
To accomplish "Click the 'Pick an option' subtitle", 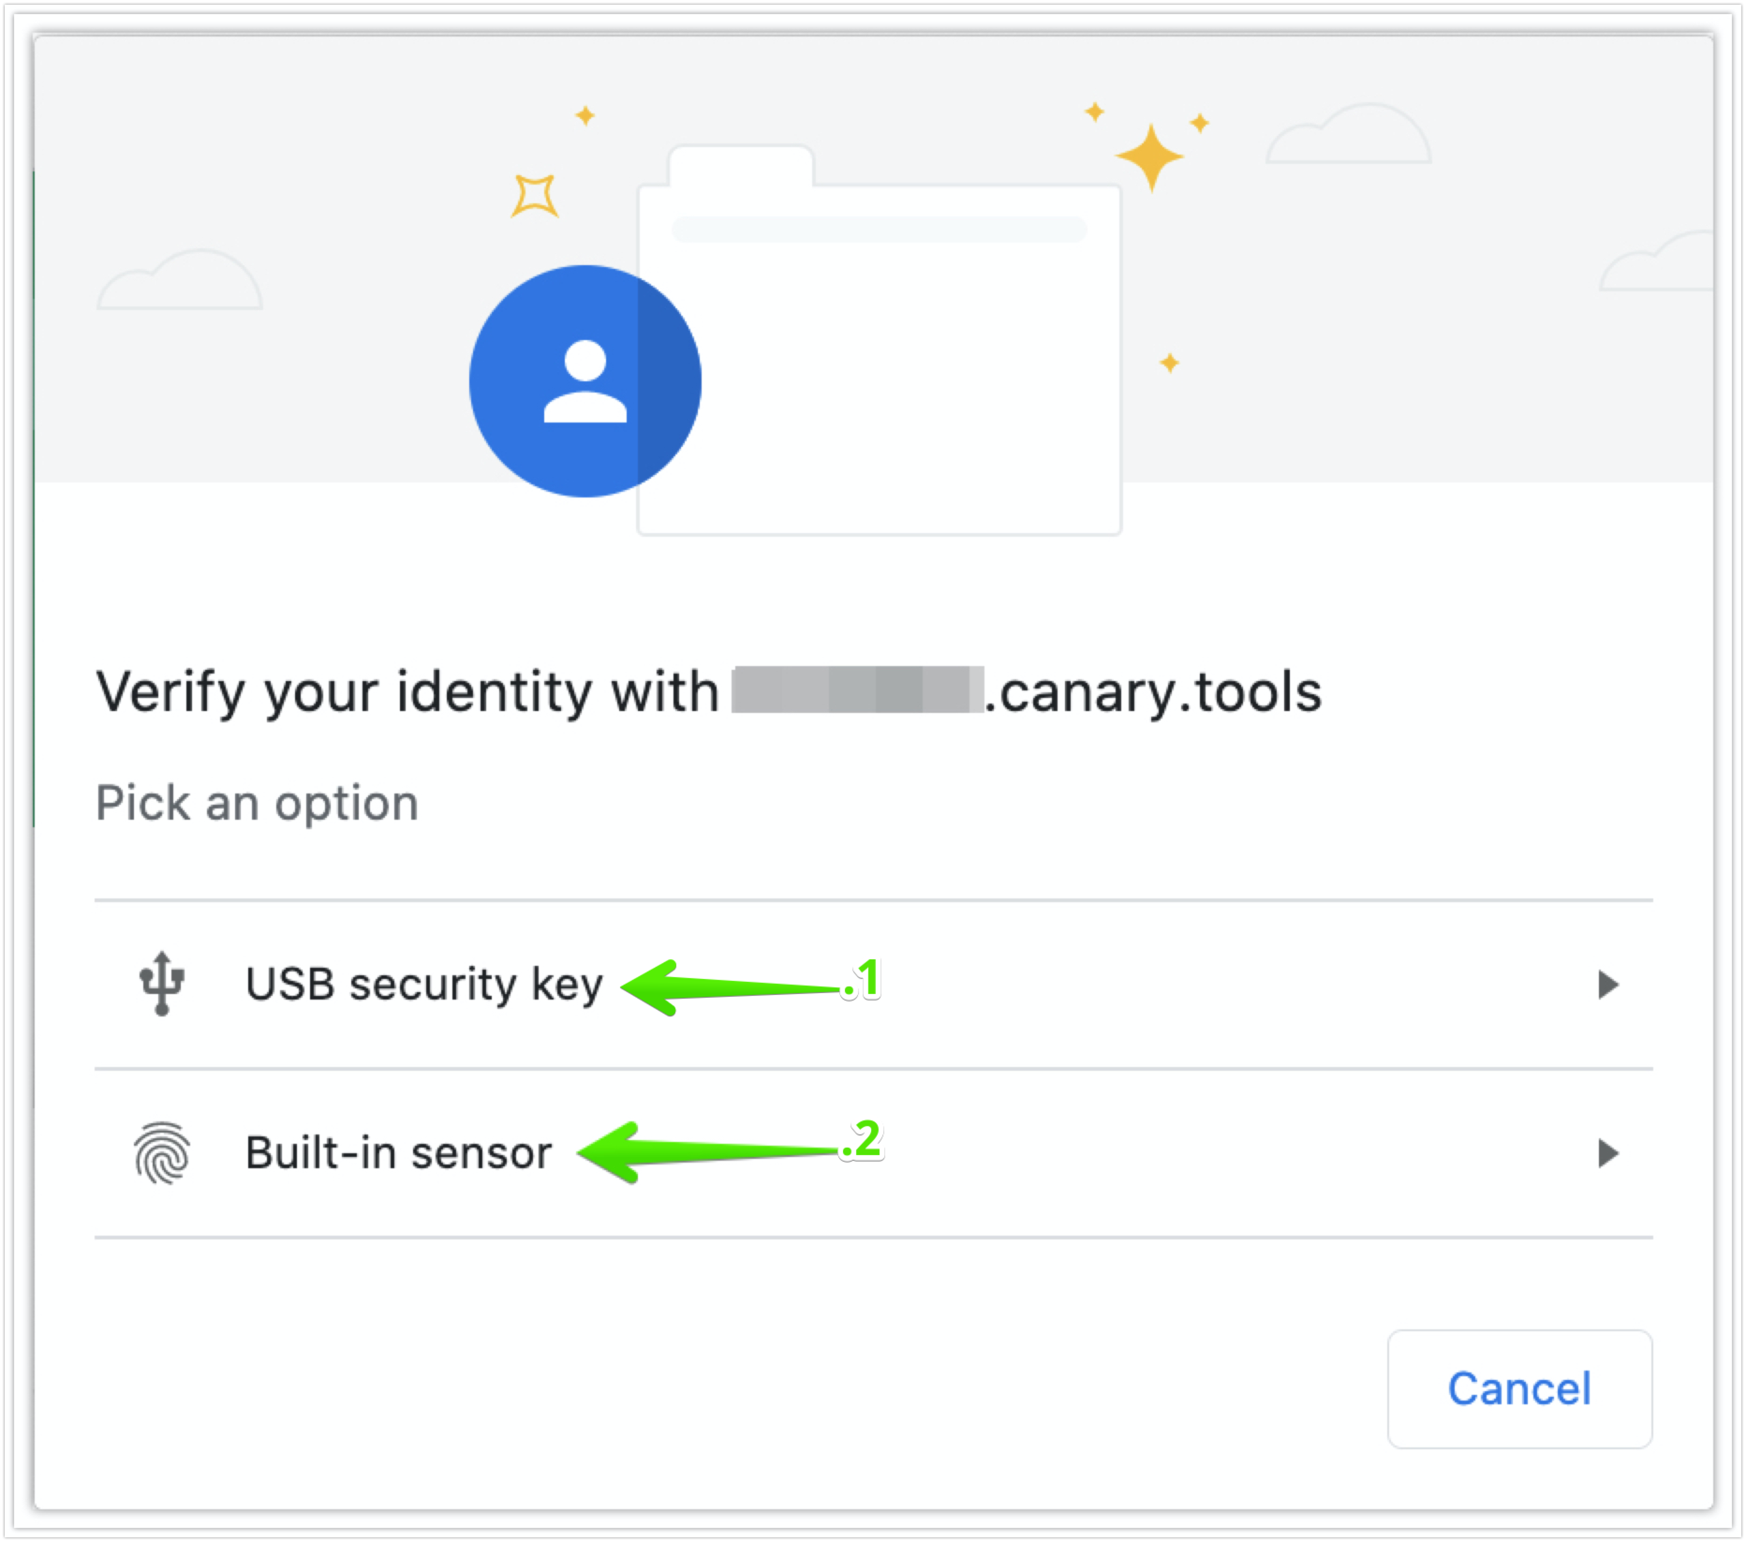I will [x=257, y=803].
